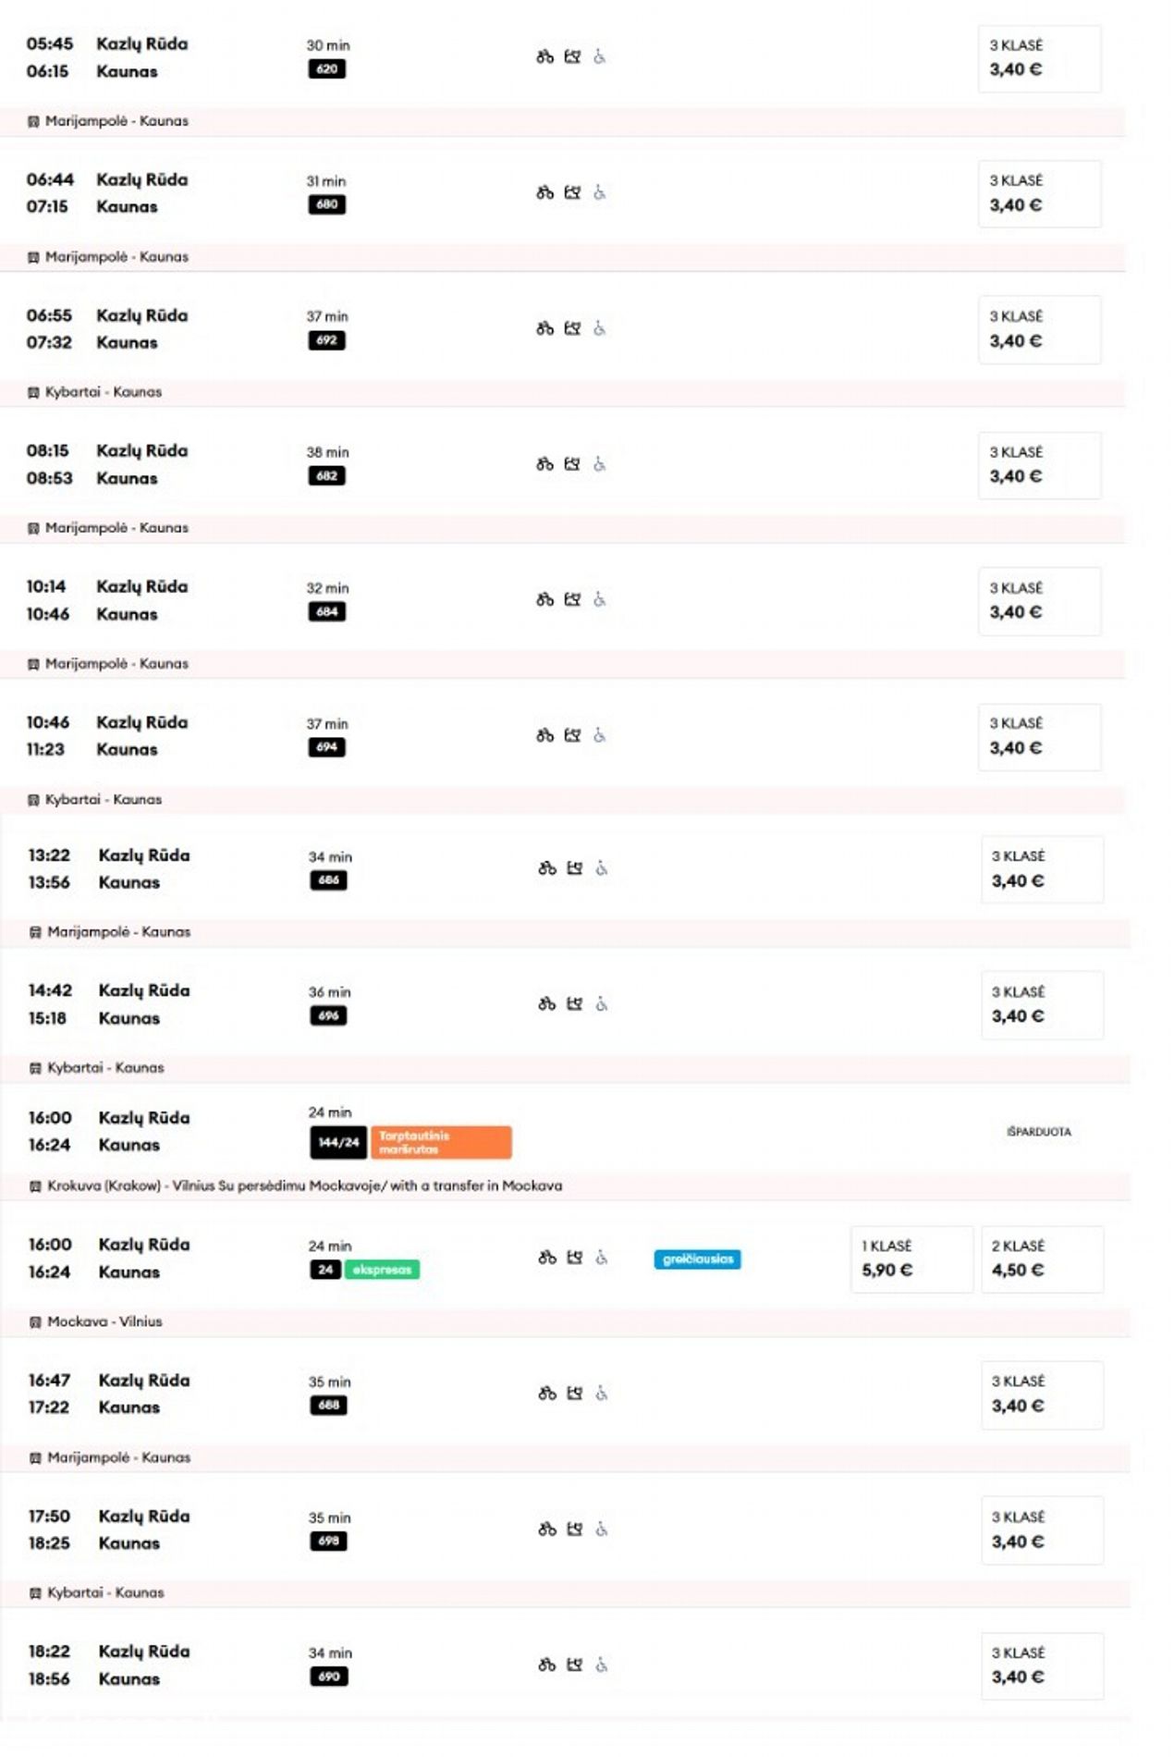
Task: Click the bicycle icon for the 14:42 train
Action: point(546,1004)
